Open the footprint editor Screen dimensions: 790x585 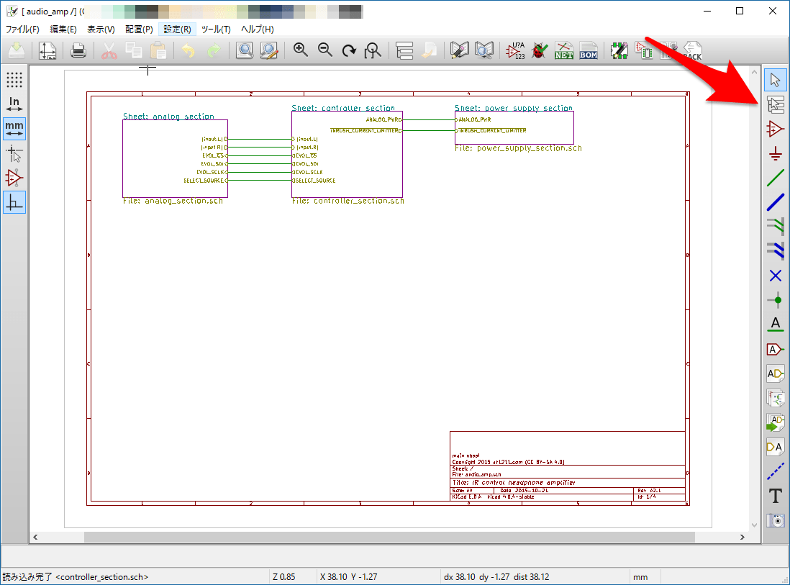(619, 50)
